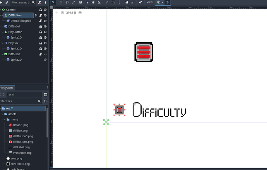The width and height of the screenshot is (267, 170).
Task: Show the hidden DiffSelect node
Action: (x=45, y=54)
